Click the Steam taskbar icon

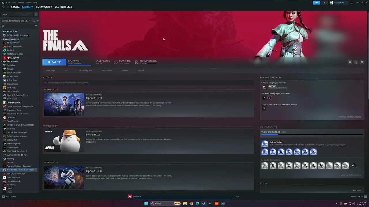204,204
